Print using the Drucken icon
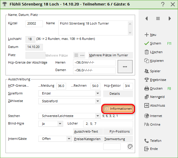Screen dimensions: 178x158 pos(146,88)
